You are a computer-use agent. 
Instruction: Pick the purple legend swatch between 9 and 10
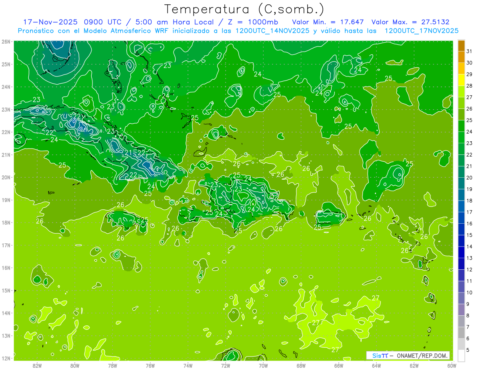click(x=461, y=298)
